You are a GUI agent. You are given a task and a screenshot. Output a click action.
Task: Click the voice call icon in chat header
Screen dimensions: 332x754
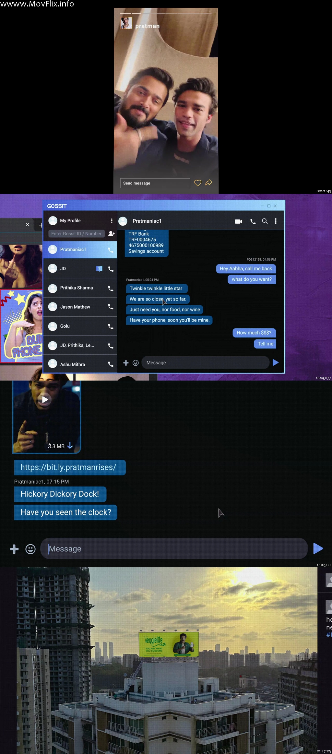coord(253,221)
